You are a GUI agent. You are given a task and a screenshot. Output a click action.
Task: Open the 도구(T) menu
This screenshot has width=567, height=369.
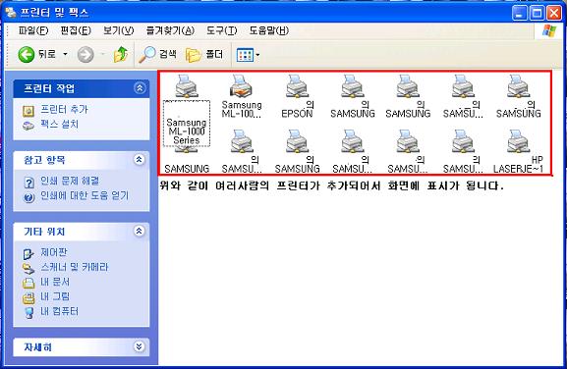click(222, 30)
